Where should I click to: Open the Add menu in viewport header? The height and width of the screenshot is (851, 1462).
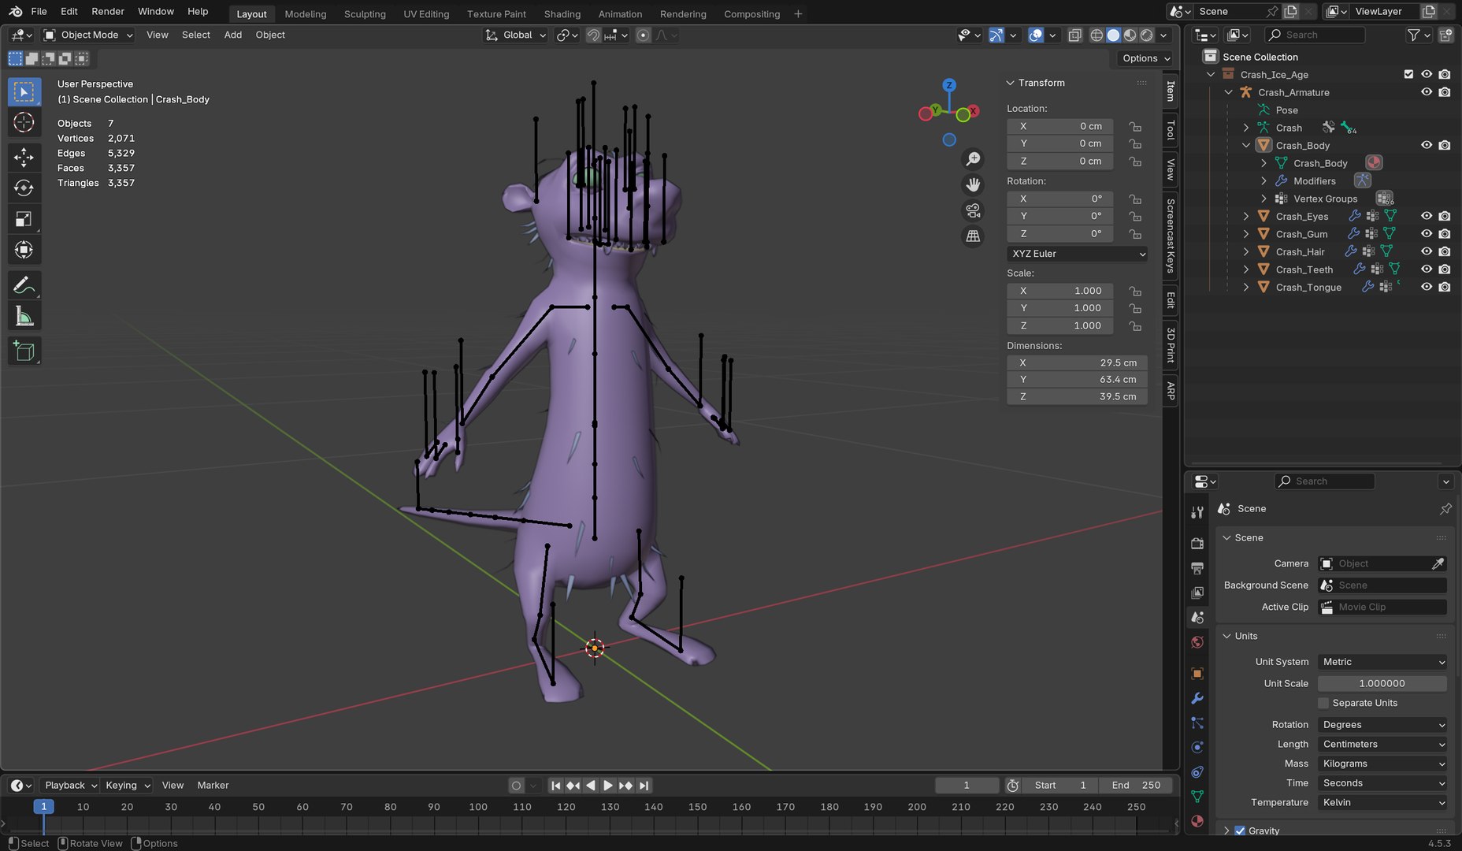point(232,35)
